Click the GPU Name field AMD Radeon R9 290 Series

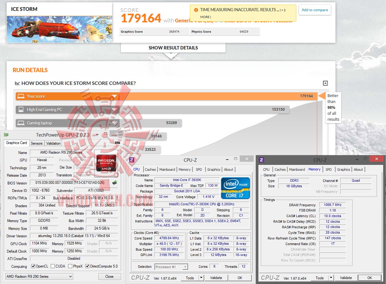pos(61,152)
